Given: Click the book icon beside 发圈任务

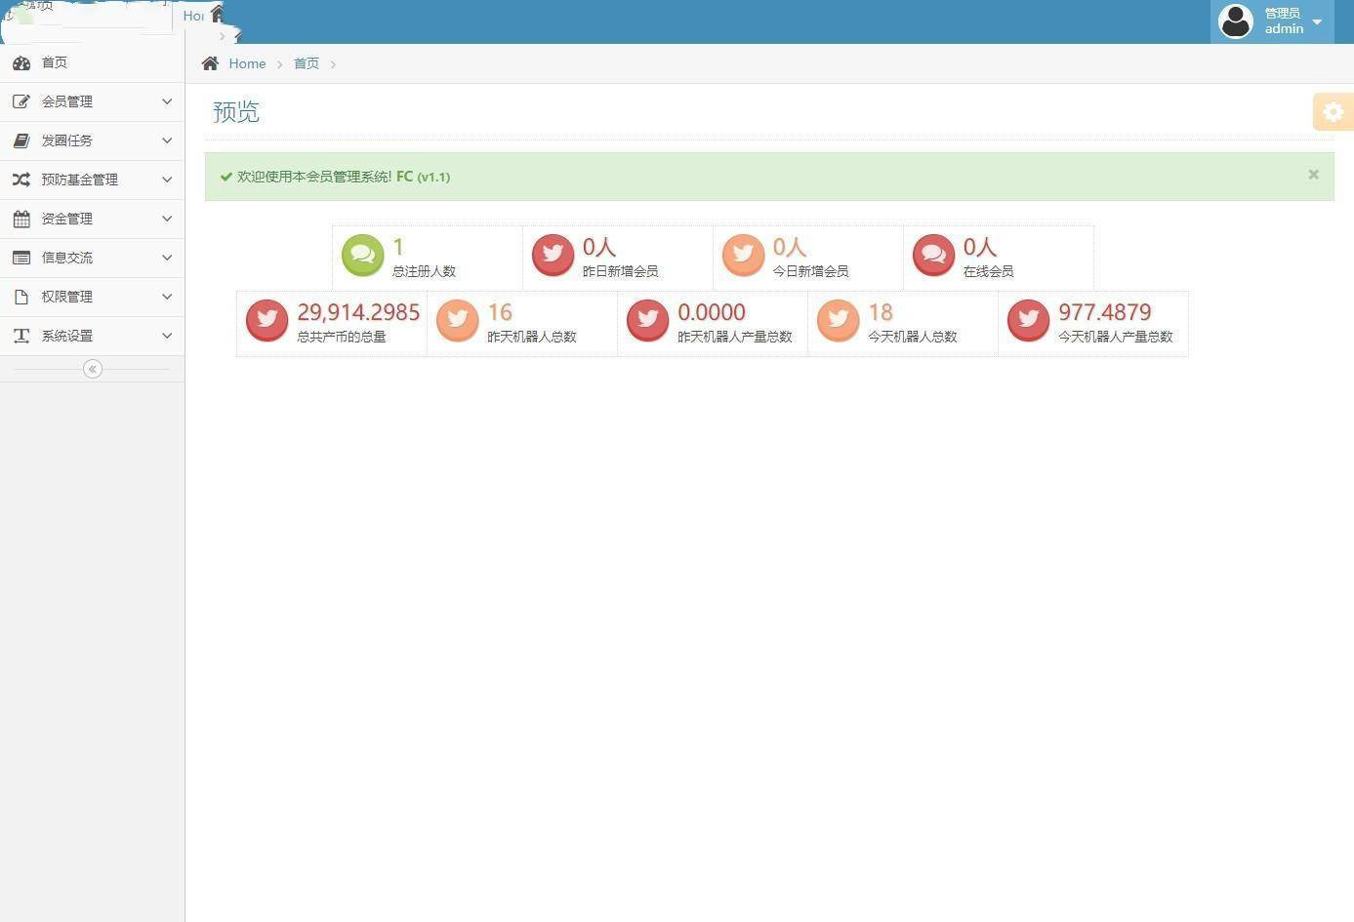Looking at the screenshot, I should (21, 140).
